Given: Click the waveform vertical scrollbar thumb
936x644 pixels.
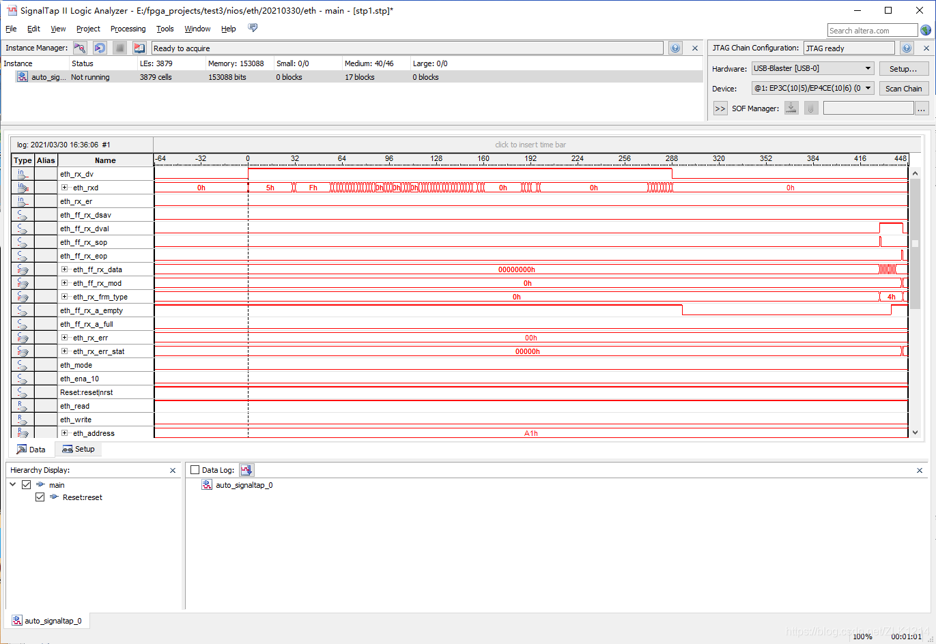Looking at the screenshot, I should pos(916,244).
